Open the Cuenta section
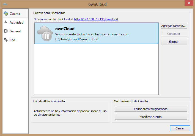 tap(15, 13)
